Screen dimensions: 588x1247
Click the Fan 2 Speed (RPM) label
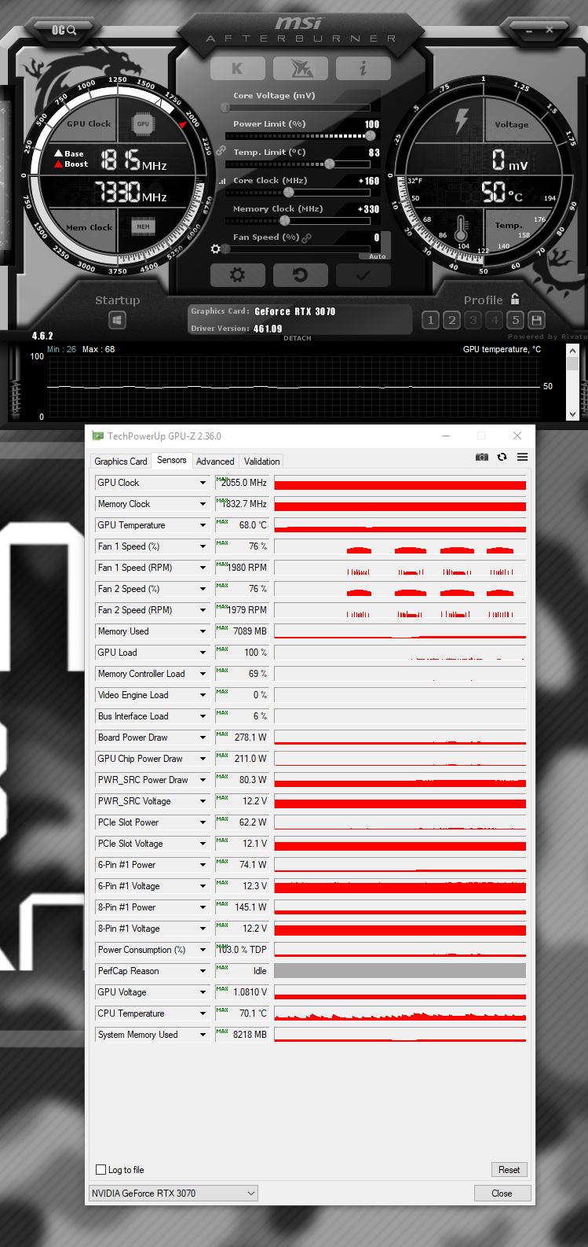[x=135, y=610]
